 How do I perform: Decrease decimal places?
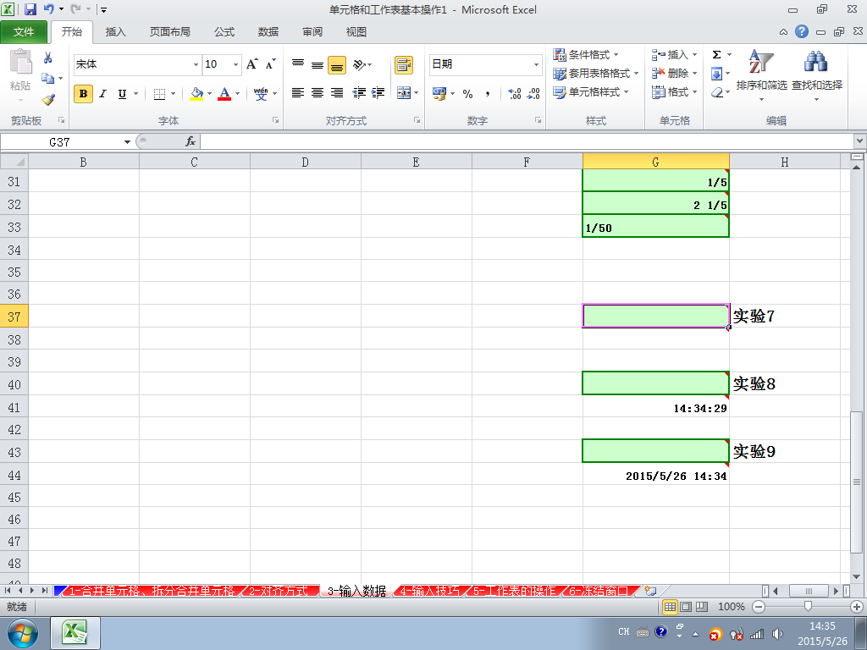pos(533,93)
